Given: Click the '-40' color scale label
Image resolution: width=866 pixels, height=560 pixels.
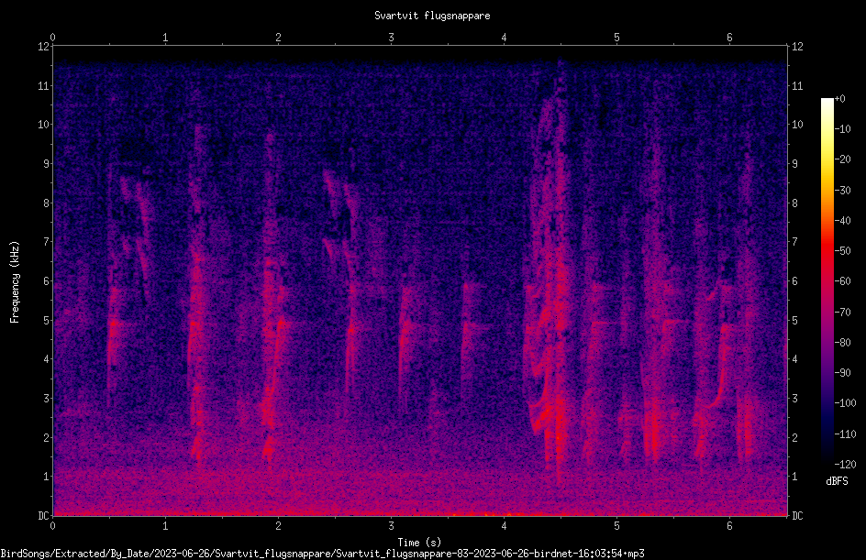Looking at the screenshot, I should tap(842, 221).
